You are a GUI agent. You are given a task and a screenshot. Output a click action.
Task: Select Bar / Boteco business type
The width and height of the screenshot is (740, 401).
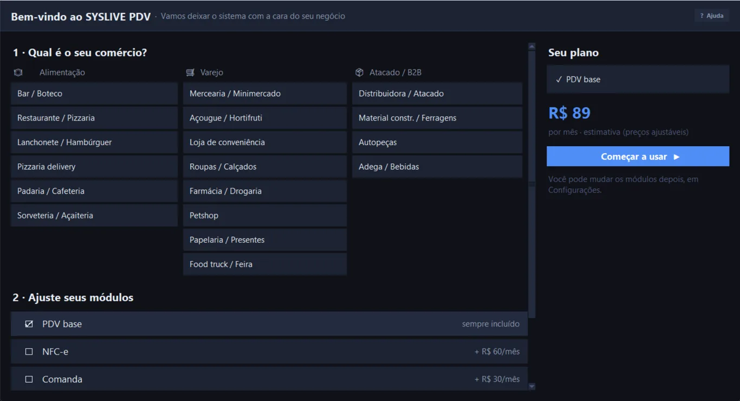[x=94, y=94]
